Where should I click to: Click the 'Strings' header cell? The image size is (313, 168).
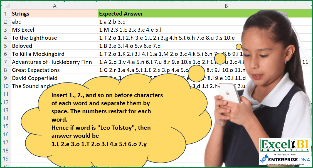tap(55, 14)
